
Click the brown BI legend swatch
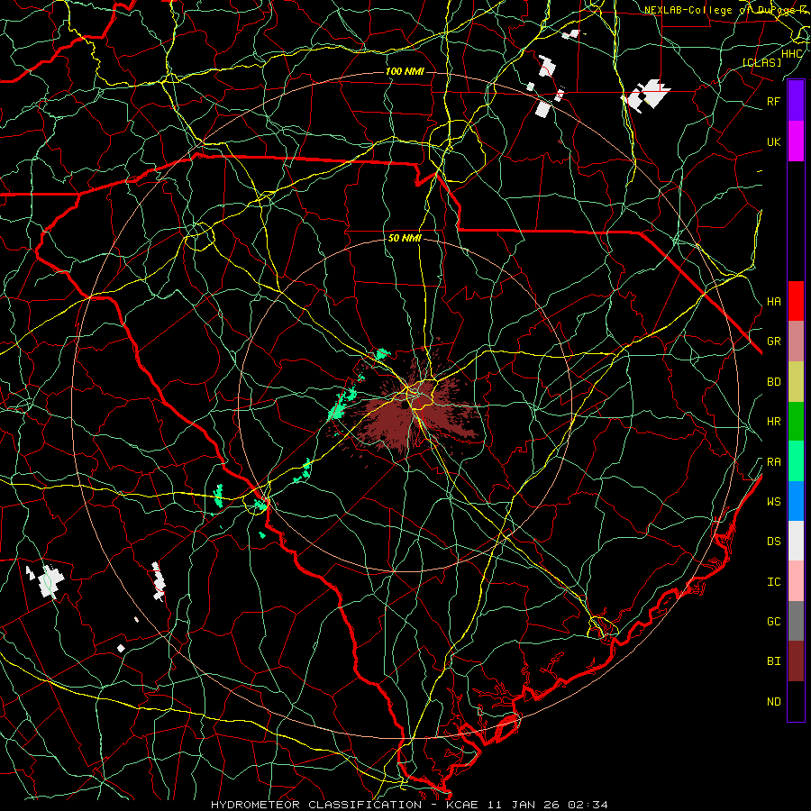pyautogui.click(x=796, y=661)
